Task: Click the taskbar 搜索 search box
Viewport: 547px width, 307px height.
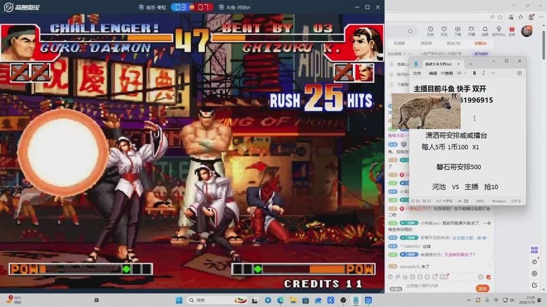Action: [x=216, y=300]
